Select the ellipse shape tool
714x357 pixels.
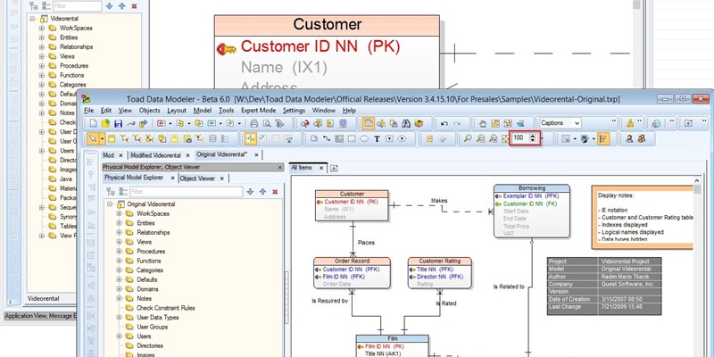coord(364,139)
